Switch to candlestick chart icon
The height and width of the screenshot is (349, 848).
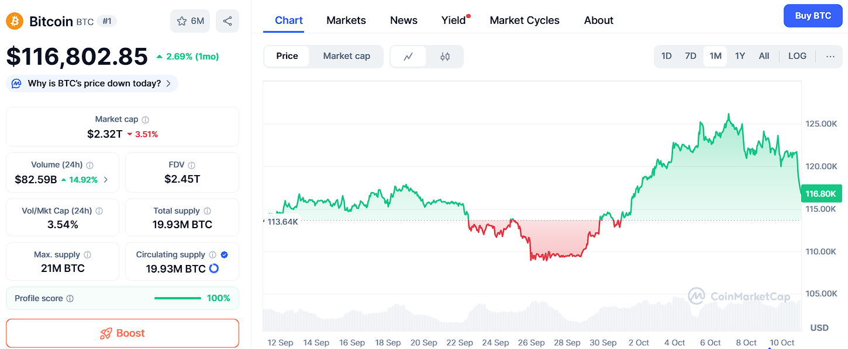pyautogui.click(x=445, y=57)
